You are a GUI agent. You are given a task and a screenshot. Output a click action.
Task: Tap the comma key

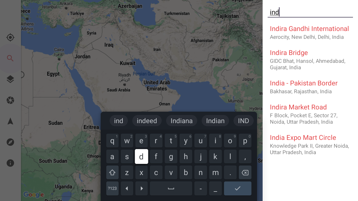point(245,157)
